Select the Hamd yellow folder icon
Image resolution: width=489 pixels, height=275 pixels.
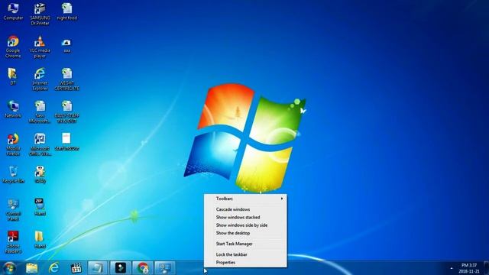(x=40, y=240)
